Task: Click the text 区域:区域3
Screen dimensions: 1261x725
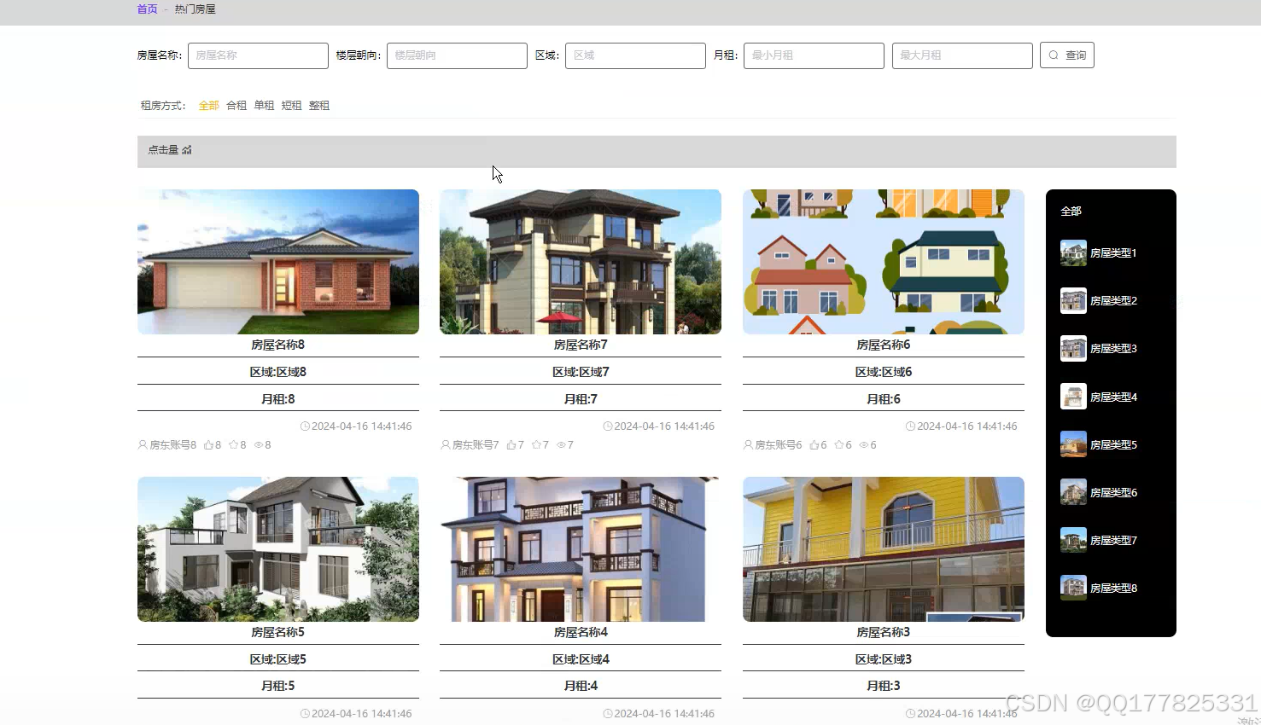Action: (x=884, y=659)
